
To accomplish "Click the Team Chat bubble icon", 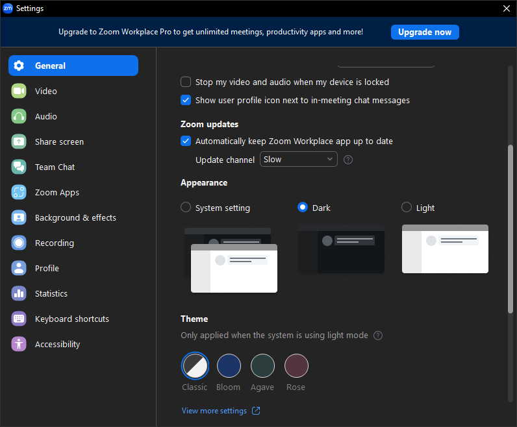I will tap(19, 167).
